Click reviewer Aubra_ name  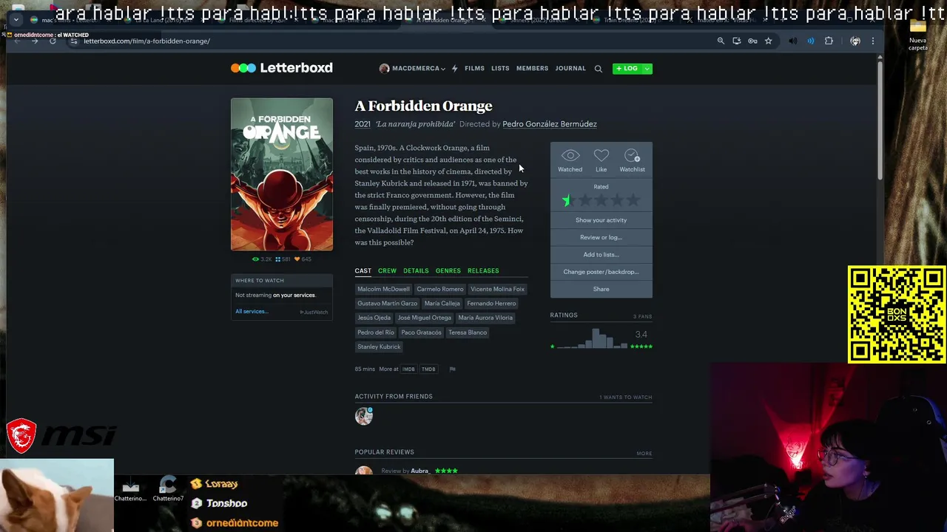coord(420,471)
